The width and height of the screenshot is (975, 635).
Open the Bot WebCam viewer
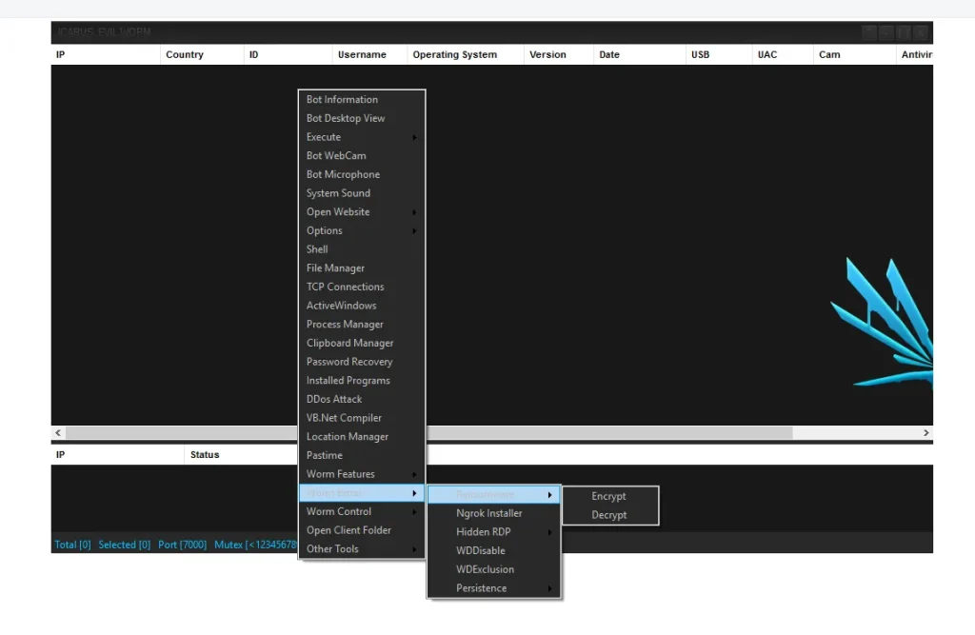click(335, 155)
